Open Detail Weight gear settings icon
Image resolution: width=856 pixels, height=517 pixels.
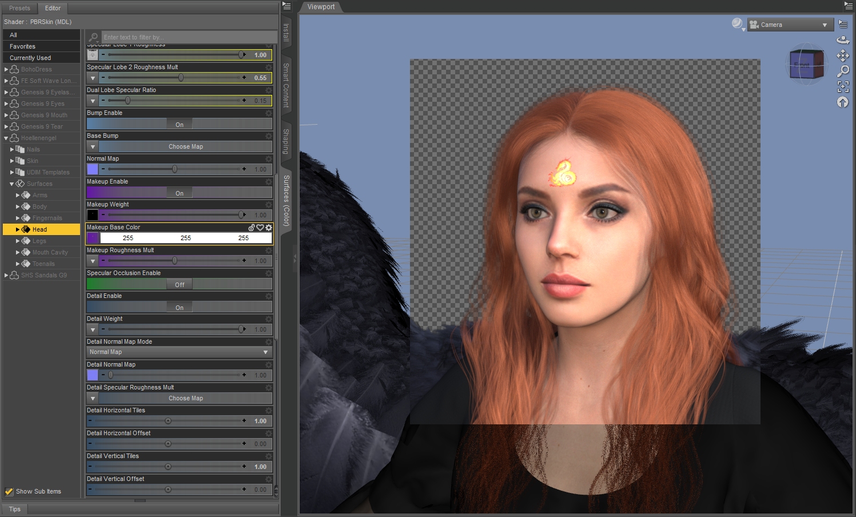[x=269, y=319]
